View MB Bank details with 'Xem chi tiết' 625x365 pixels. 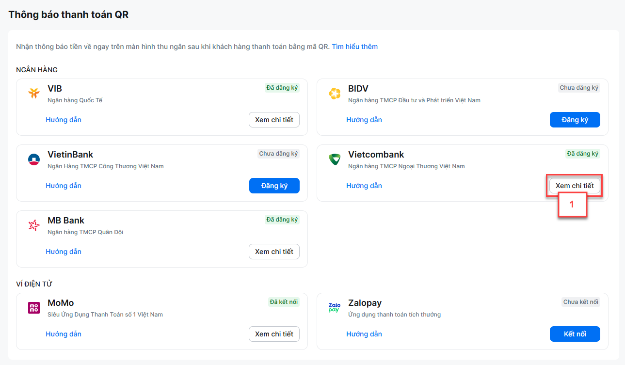(x=274, y=252)
